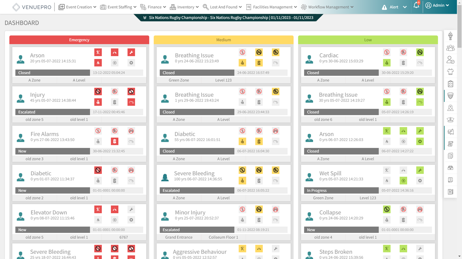Click the flame icon on the Arson emergency card
Screen dimensions: 462x259
click(98, 63)
